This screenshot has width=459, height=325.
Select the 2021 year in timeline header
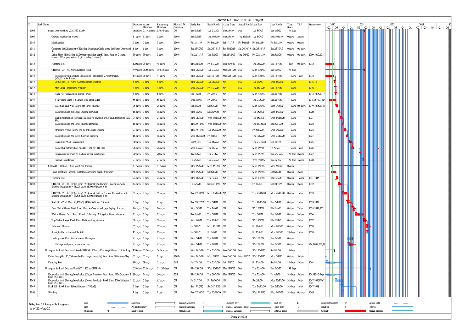(x=362, y=24)
